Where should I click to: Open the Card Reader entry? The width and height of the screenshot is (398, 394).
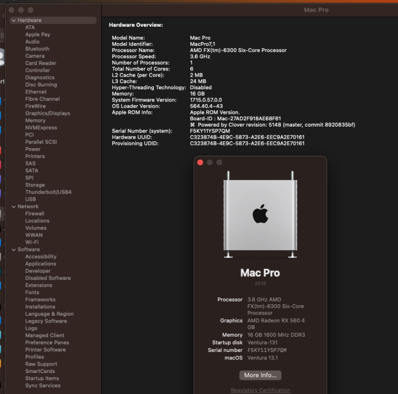(40, 63)
